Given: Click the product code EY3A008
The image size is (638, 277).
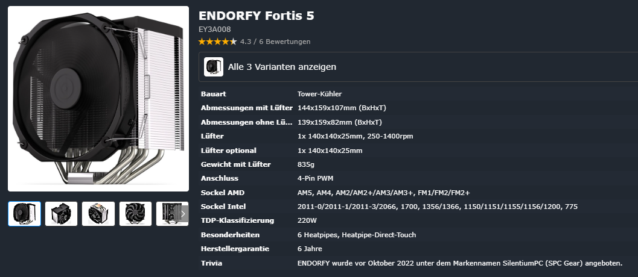Looking at the screenshot, I should click(x=214, y=29).
